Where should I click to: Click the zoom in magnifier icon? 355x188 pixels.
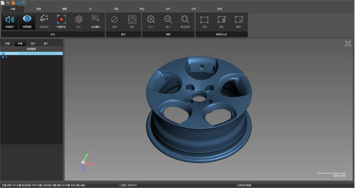tap(151, 19)
